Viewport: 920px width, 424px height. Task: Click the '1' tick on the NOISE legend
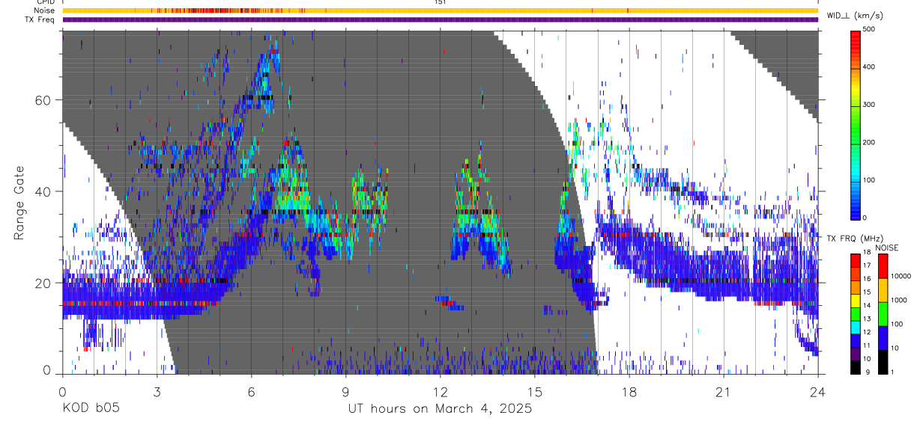coord(893,372)
